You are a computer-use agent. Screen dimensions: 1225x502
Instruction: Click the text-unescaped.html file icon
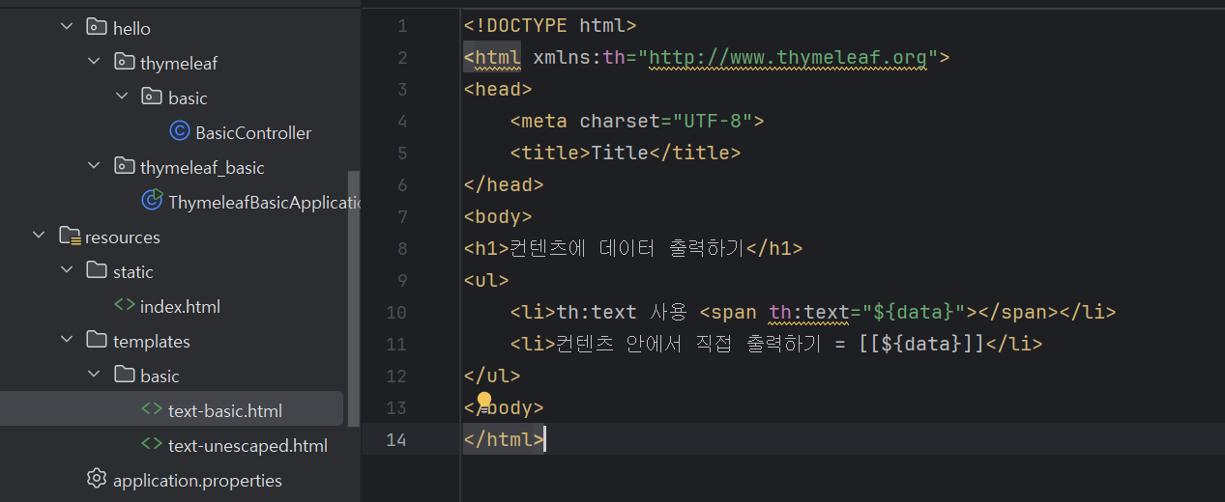152,444
